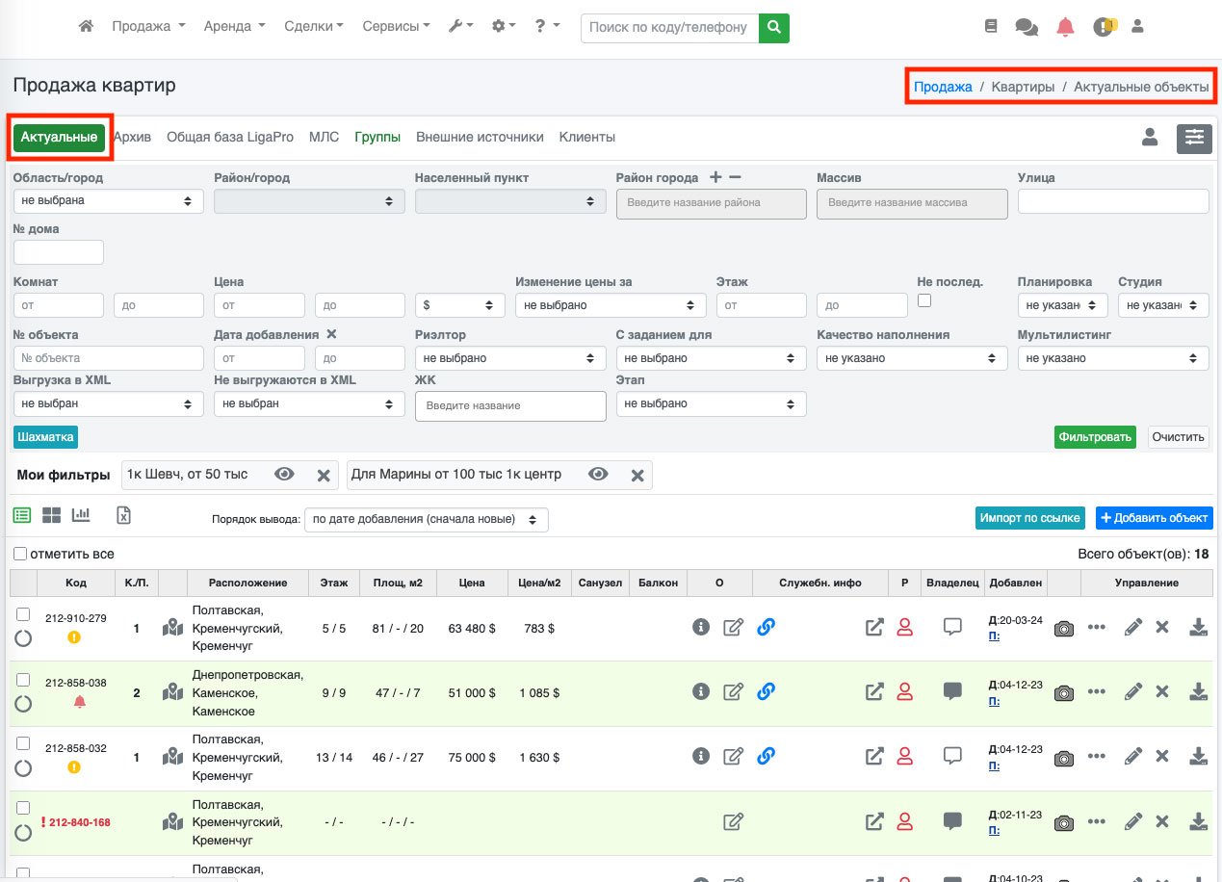The height and width of the screenshot is (882, 1222).
Task: Open the notifications bell icon
Action: tap(1065, 27)
